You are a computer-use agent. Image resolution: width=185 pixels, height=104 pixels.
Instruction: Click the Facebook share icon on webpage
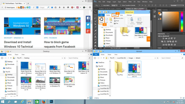coord(88,19)
